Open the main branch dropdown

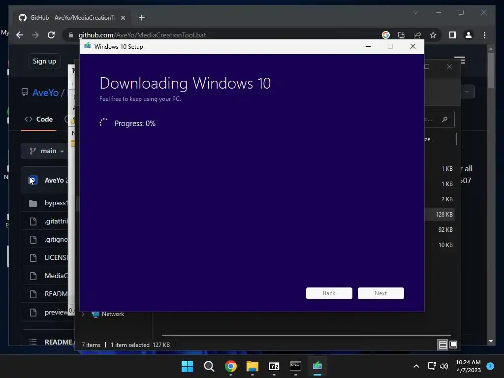(45, 151)
